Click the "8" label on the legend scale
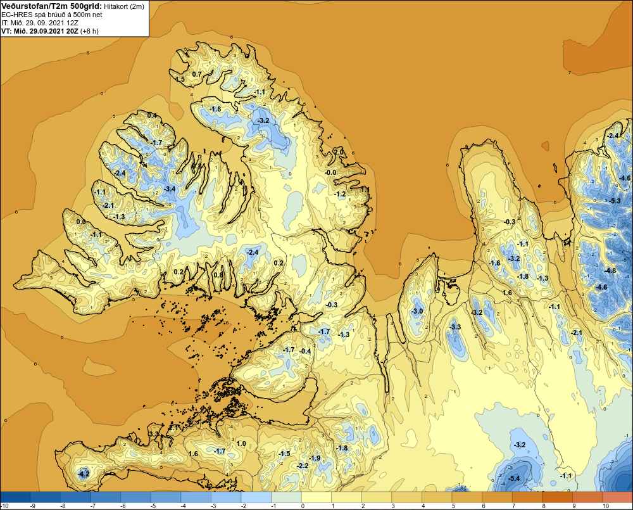Viewport: 633px width, 510px height. pos(544,506)
